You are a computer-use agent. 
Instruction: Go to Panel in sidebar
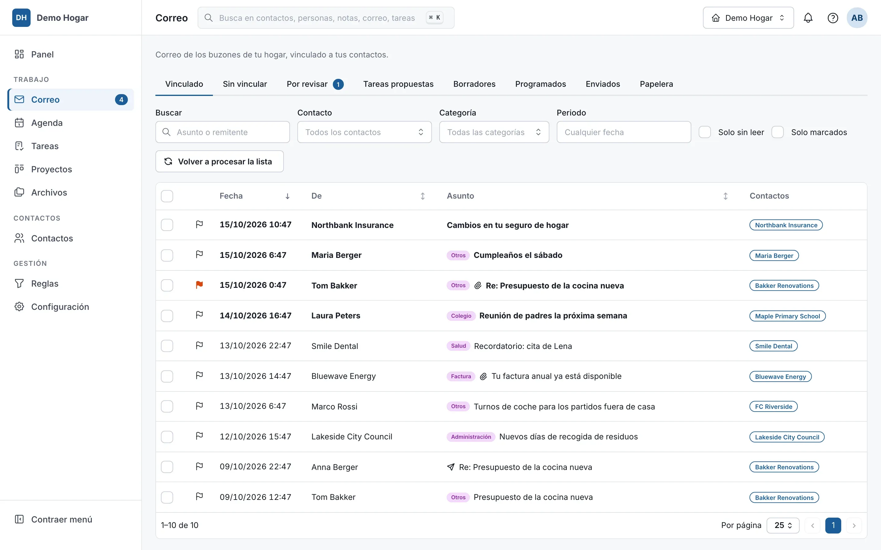click(71, 54)
